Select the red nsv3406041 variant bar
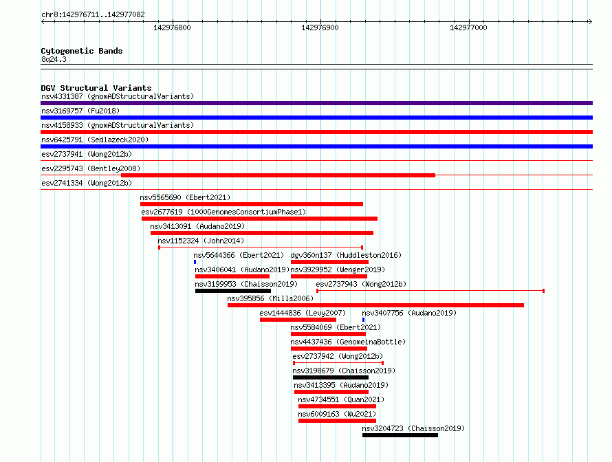612x462 pixels. coord(232,276)
